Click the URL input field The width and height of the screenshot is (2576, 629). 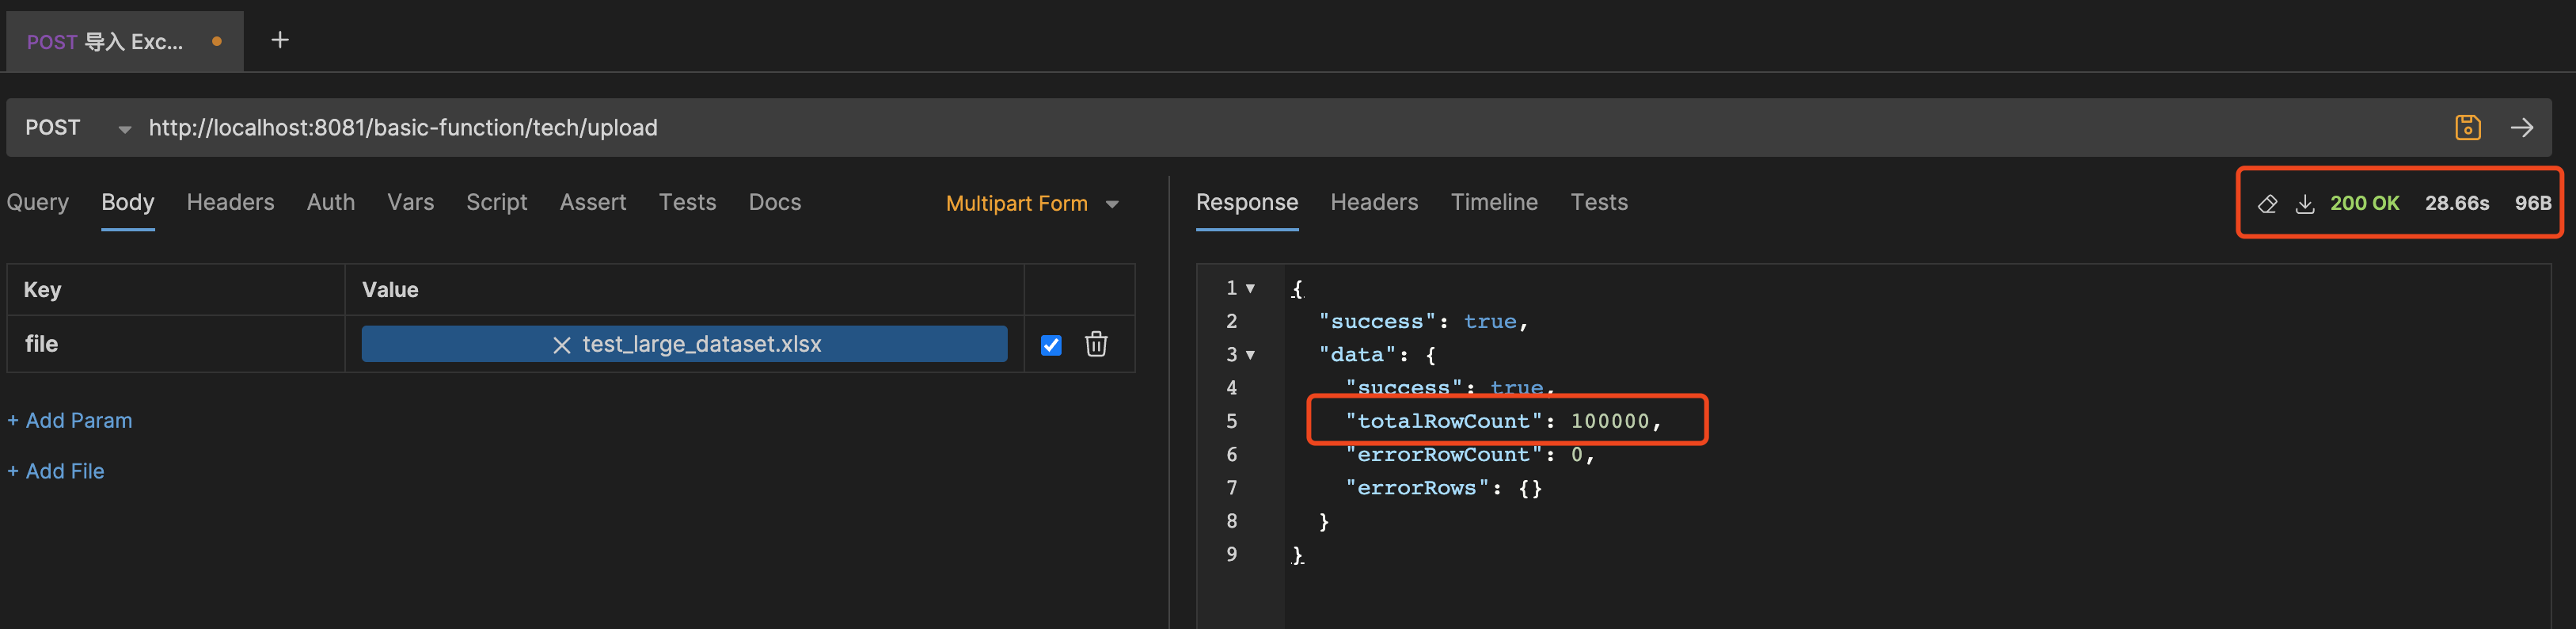pos(1290,128)
